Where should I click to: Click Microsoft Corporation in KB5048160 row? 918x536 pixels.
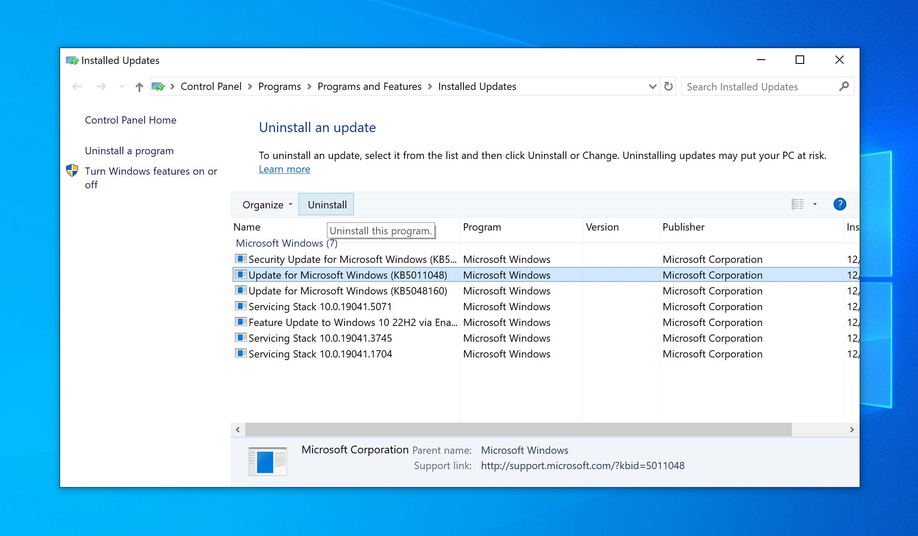(x=712, y=291)
